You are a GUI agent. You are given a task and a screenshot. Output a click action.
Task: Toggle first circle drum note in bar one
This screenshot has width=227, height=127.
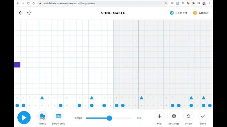(17, 105)
